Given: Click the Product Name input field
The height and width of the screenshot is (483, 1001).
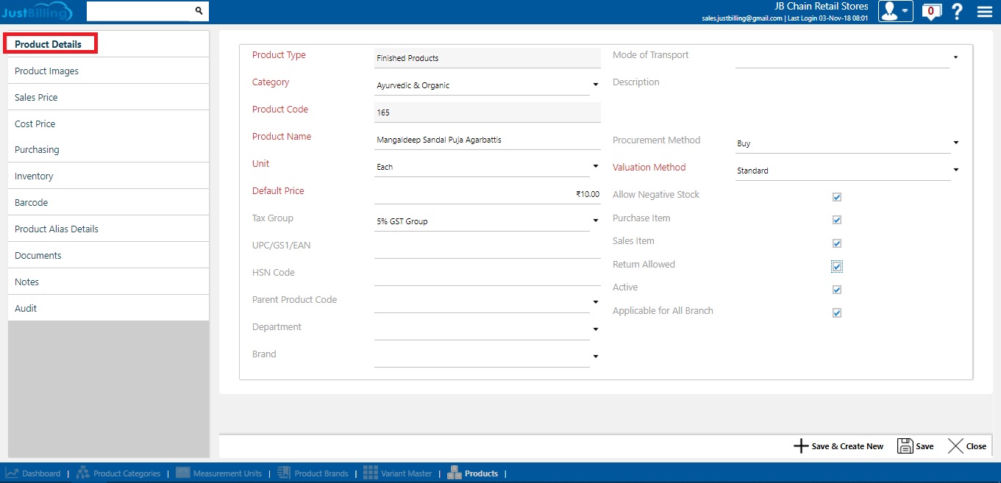Looking at the screenshot, I should [x=487, y=140].
